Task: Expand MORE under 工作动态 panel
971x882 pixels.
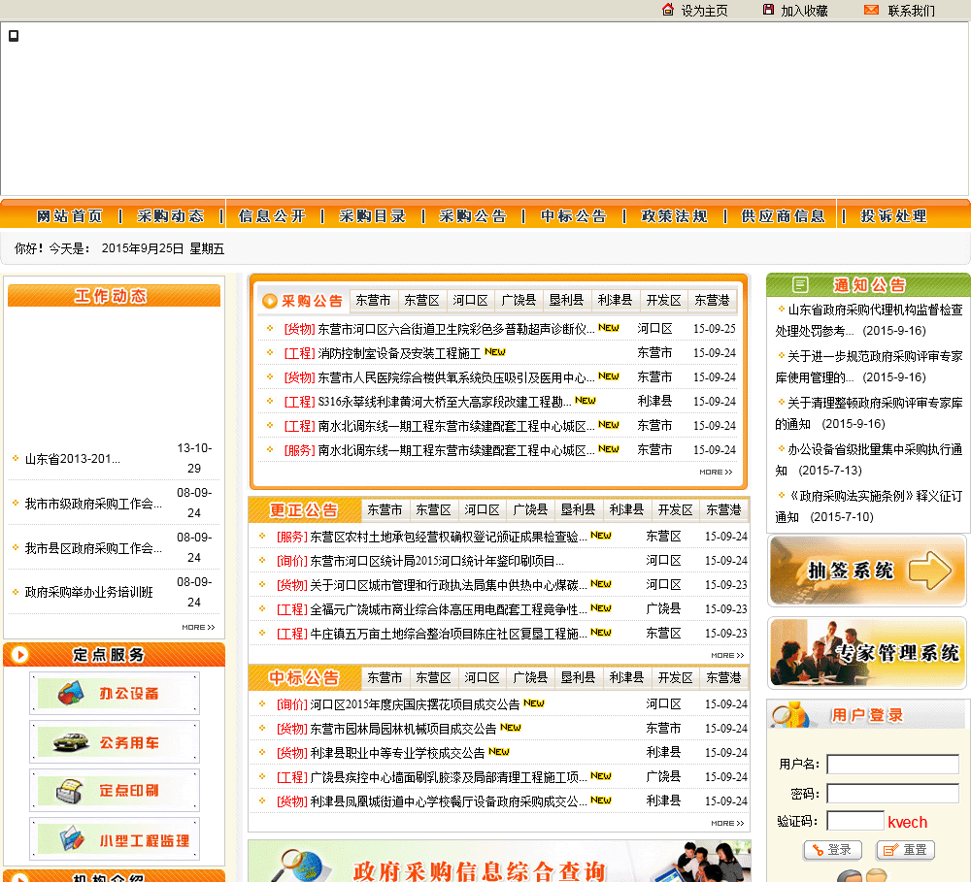Action: (198, 628)
